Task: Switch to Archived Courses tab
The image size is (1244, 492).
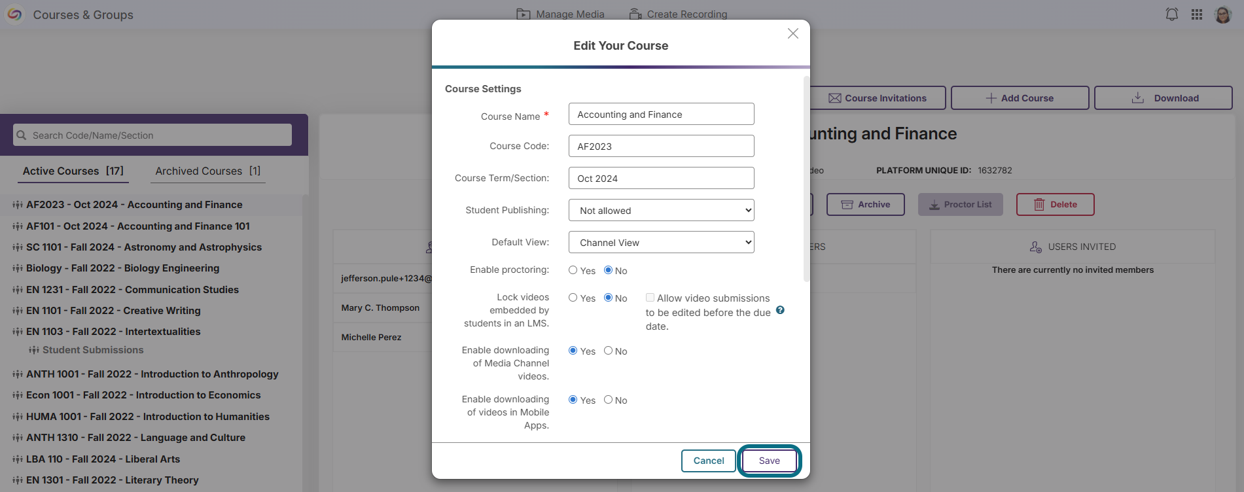Action: 208,171
